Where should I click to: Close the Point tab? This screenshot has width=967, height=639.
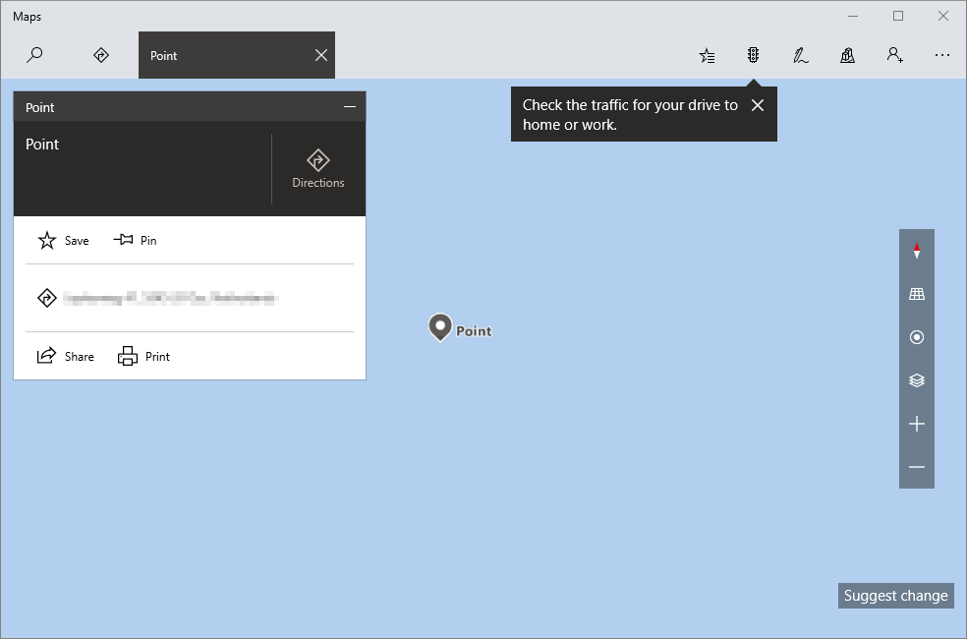point(321,55)
